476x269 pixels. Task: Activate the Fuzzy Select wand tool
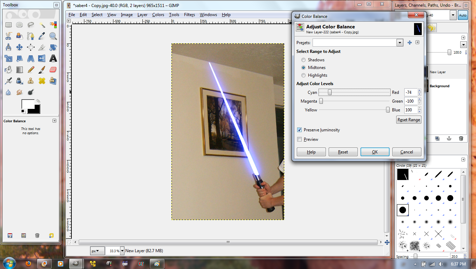coord(42,25)
